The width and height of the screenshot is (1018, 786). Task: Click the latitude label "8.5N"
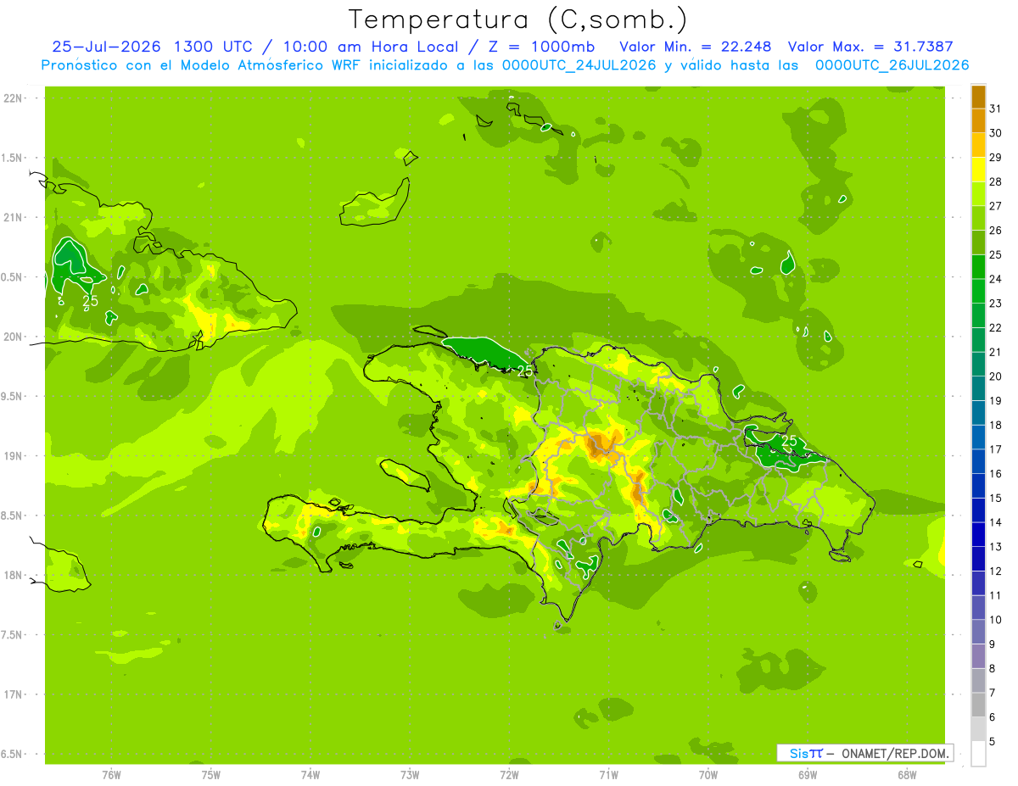coord(13,516)
